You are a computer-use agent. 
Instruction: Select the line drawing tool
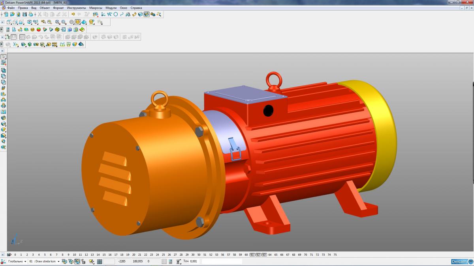coord(109,14)
